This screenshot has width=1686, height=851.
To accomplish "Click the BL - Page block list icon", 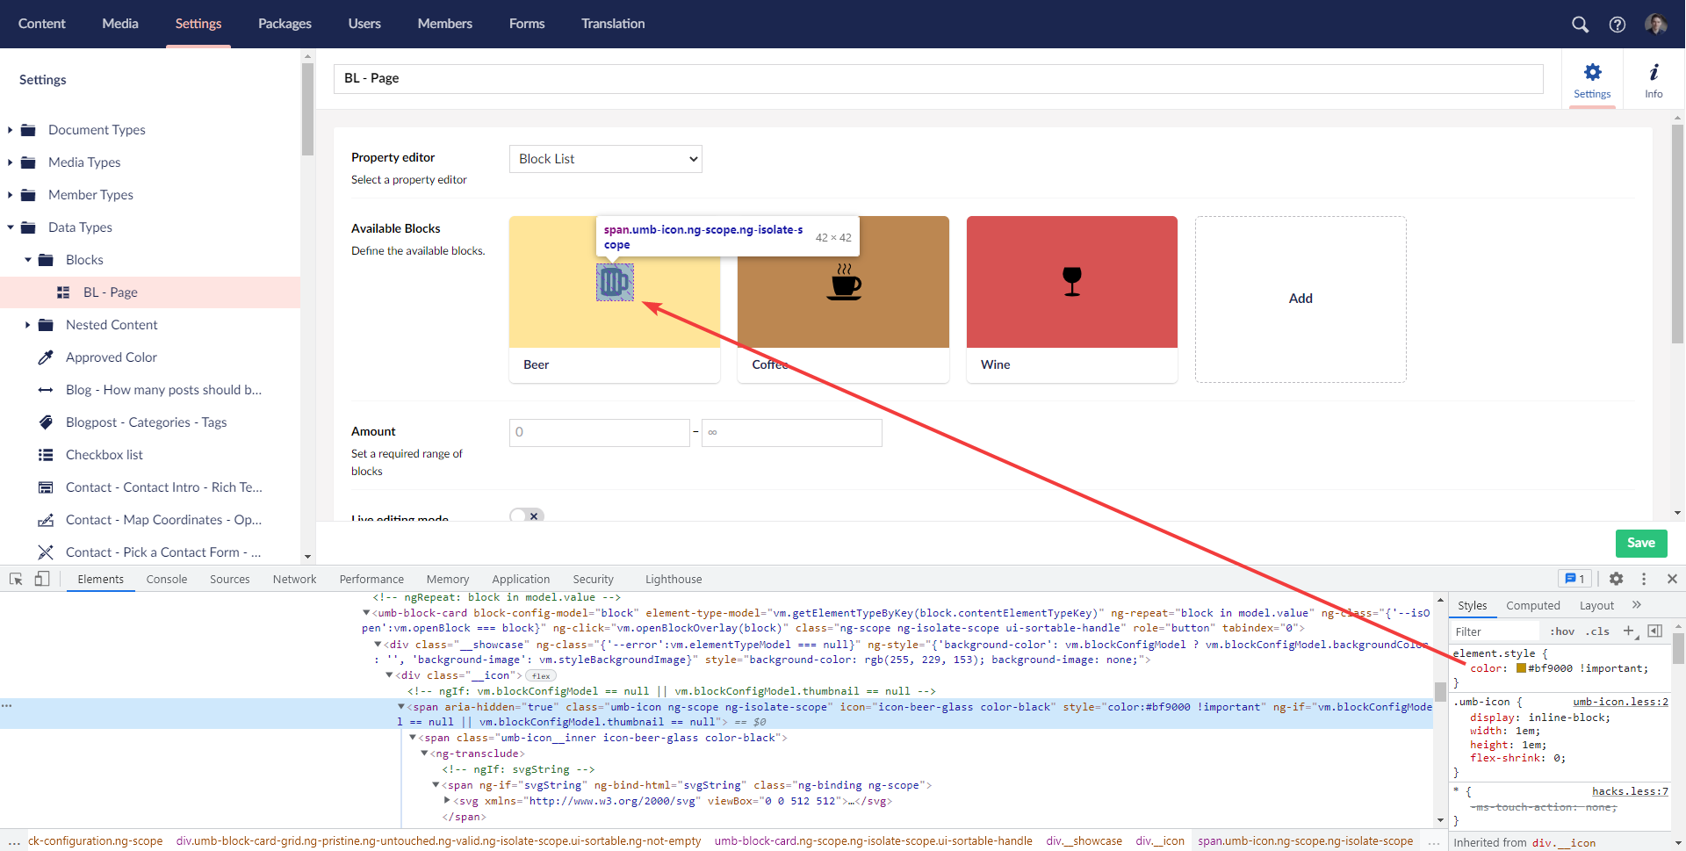I will click(63, 292).
